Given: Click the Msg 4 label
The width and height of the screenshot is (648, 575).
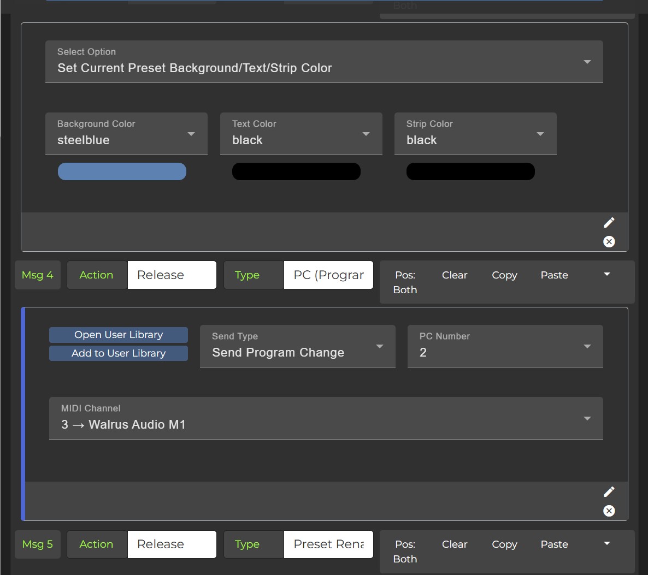Looking at the screenshot, I should tap(38, 275).
